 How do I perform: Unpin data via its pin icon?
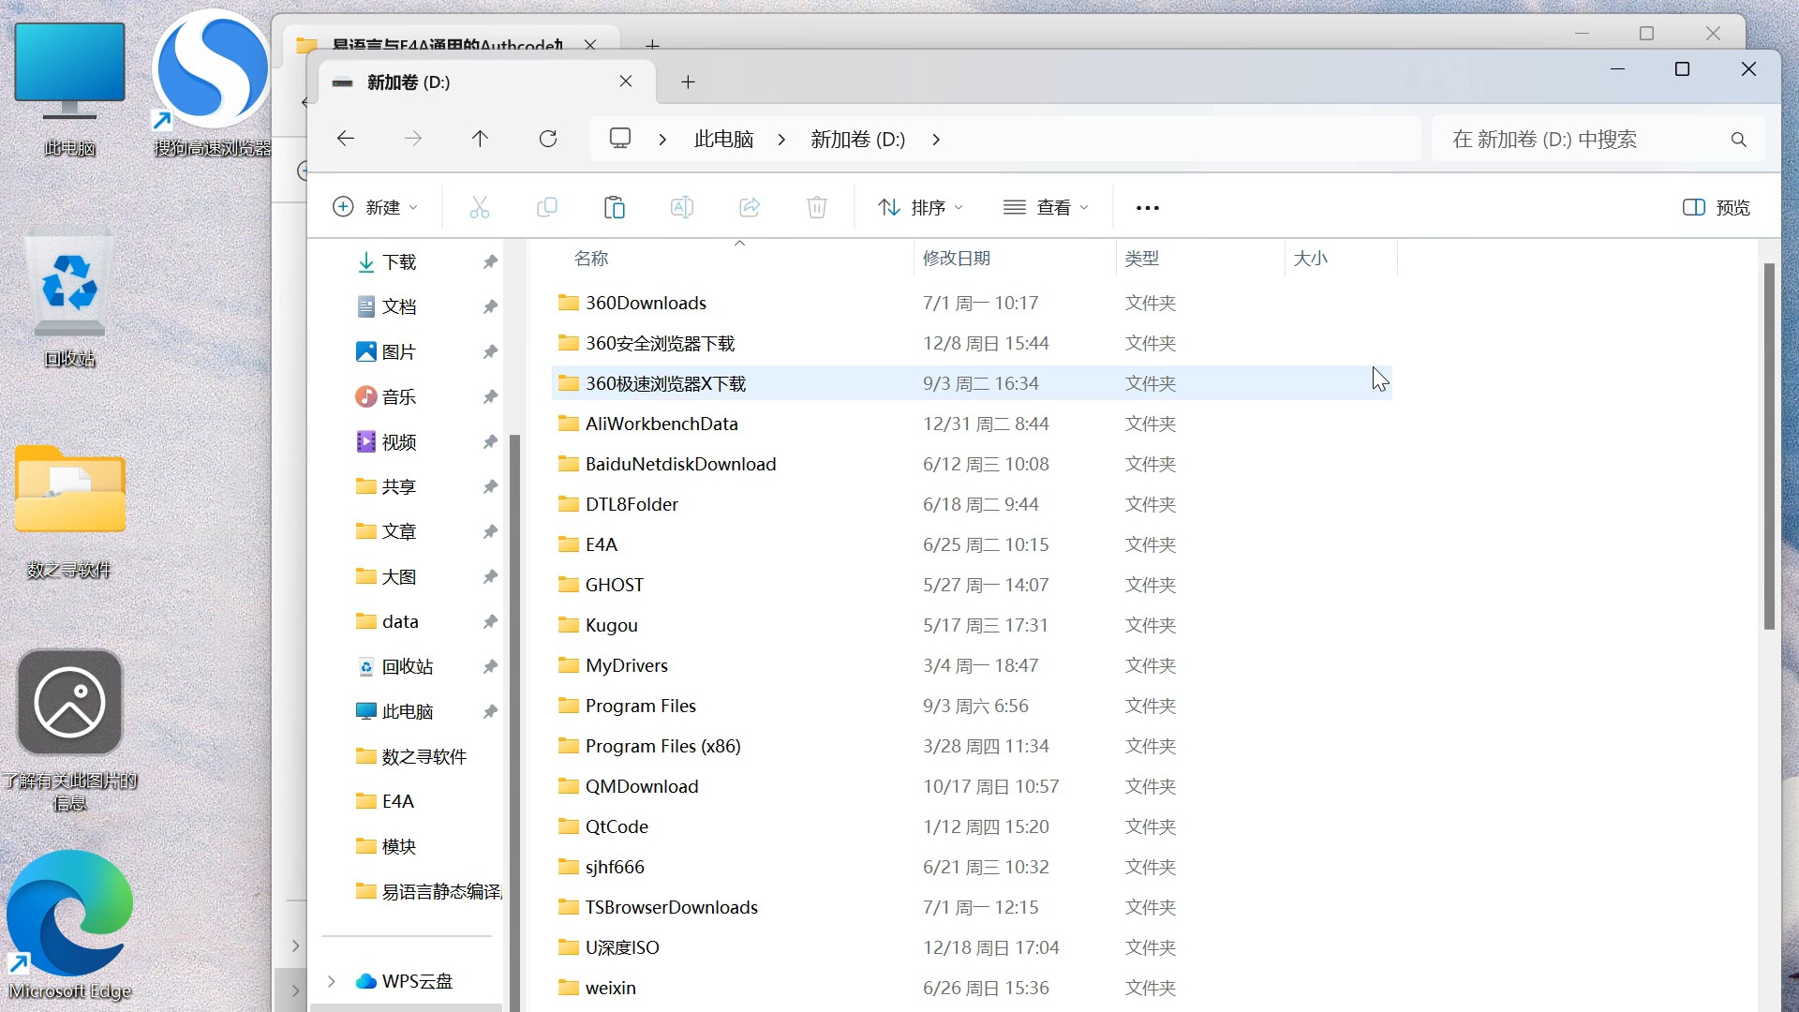tap(490, 621)
